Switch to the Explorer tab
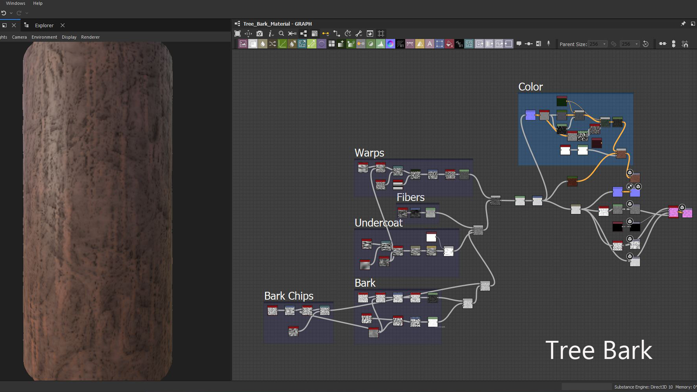Image resolution: width=697 pixels, height=392 pixels. [x=44, y=25]
